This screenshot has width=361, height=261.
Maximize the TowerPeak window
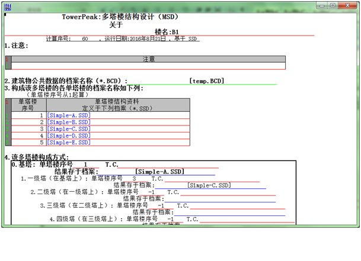tap(333, 5)
